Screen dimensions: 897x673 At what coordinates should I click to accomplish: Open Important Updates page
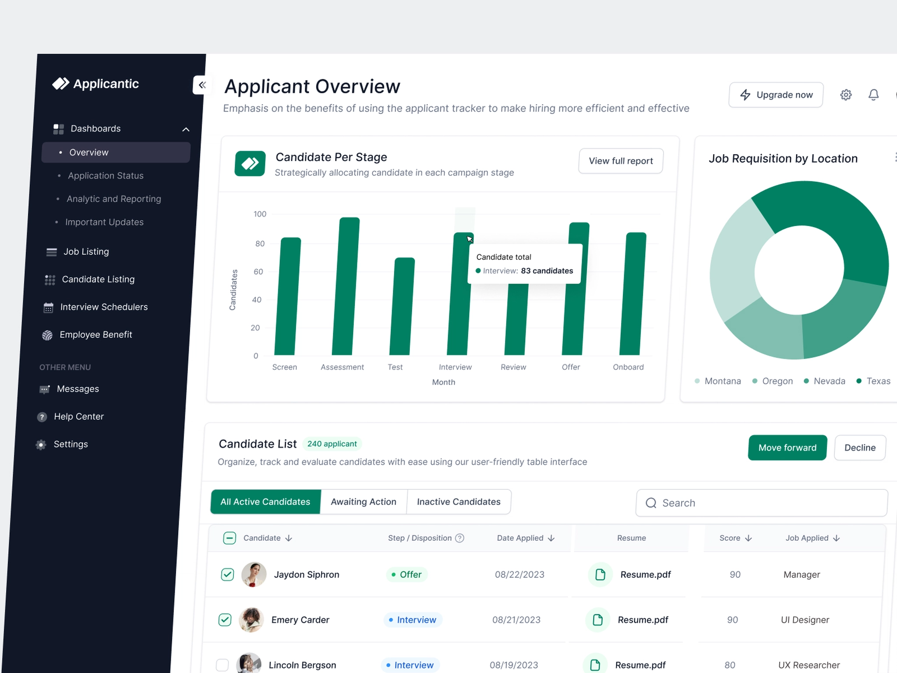(x=104, y=222)
